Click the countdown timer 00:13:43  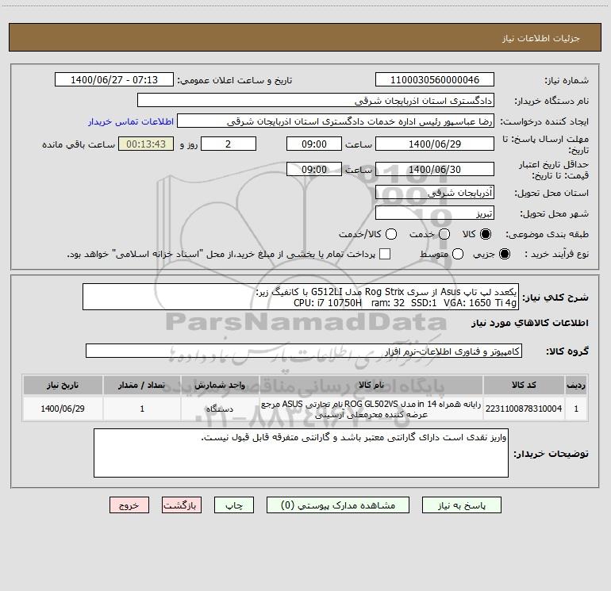(146, 144)
